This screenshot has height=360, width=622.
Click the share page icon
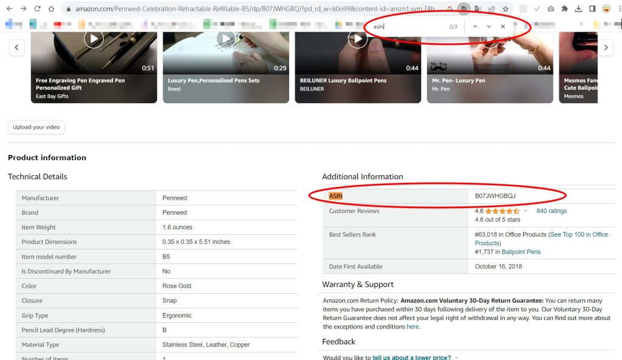[491, 9]
